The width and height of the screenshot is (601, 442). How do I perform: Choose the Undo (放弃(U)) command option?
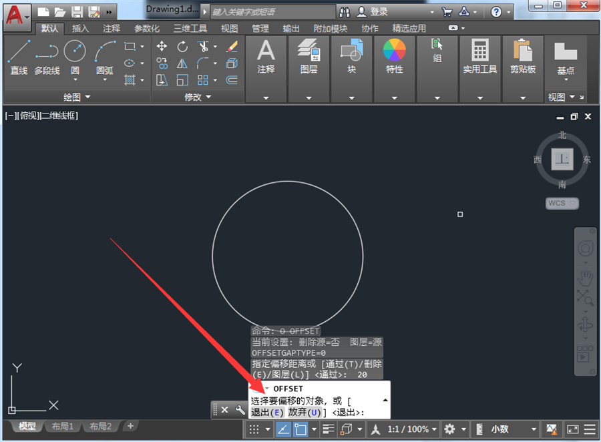point(305,413)
